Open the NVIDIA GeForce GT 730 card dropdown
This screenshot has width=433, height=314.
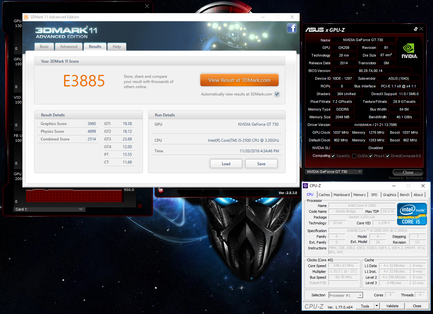coord(334,172)
